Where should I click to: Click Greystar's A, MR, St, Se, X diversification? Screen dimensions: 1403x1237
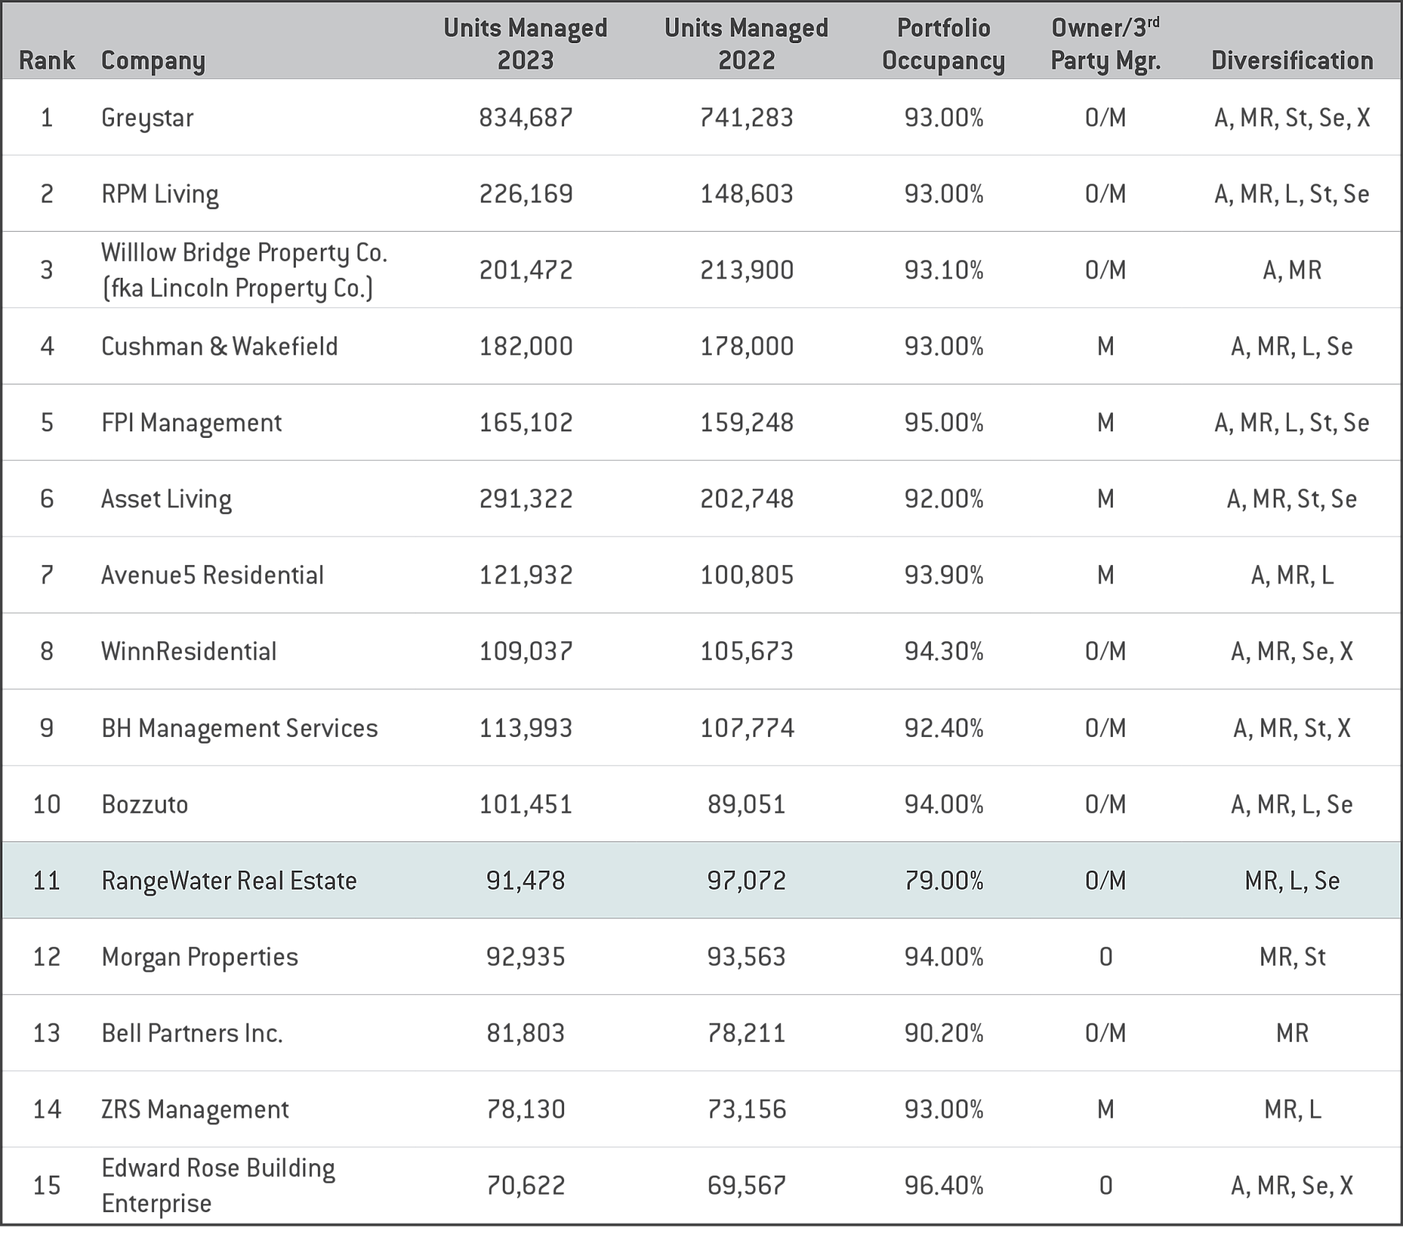coord(1292,118)
